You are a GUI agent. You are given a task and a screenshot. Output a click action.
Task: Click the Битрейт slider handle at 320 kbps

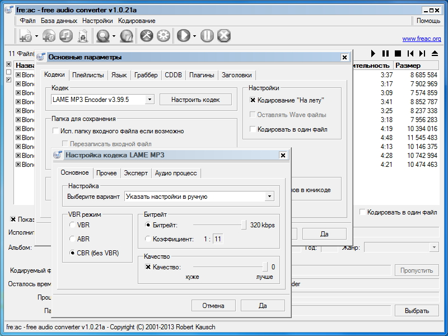click(x=244, y=225)
